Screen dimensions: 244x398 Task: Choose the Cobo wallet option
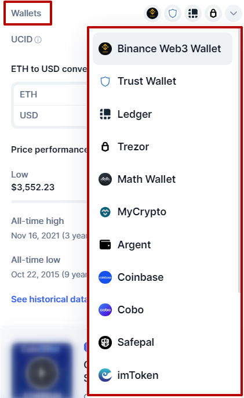(x=163, y=310)
